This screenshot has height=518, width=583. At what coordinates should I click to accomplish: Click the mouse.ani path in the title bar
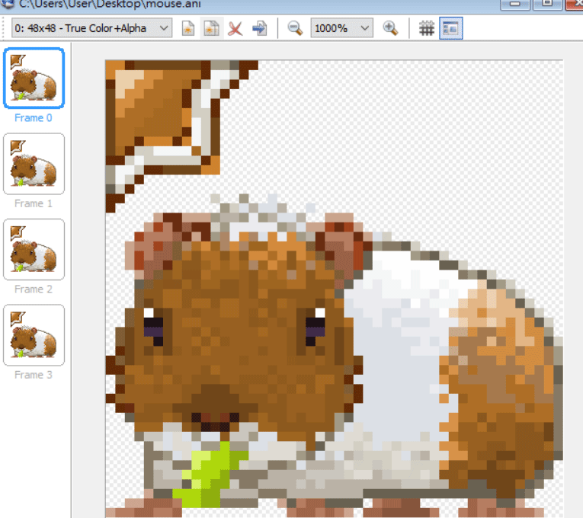(x=110, y=4)
